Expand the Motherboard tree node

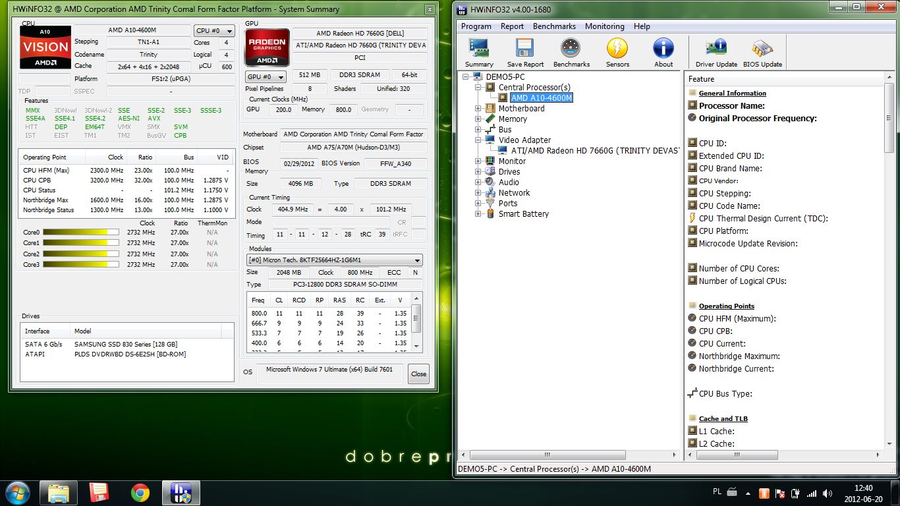point(478,109)
